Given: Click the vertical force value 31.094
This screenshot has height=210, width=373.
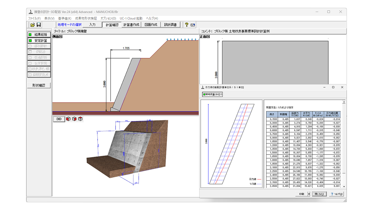Looking at the screenshot, I should pyautogui.click(x=295, y=186).
